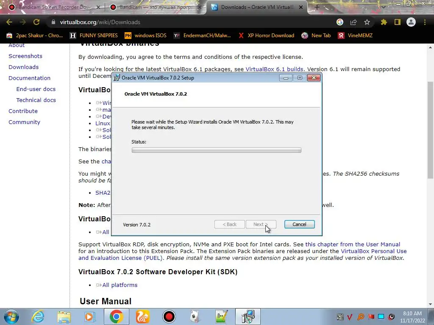This screenshot has height=325, width=434.
Task: Close the first Bandicam tab
Action: (98, 7)
